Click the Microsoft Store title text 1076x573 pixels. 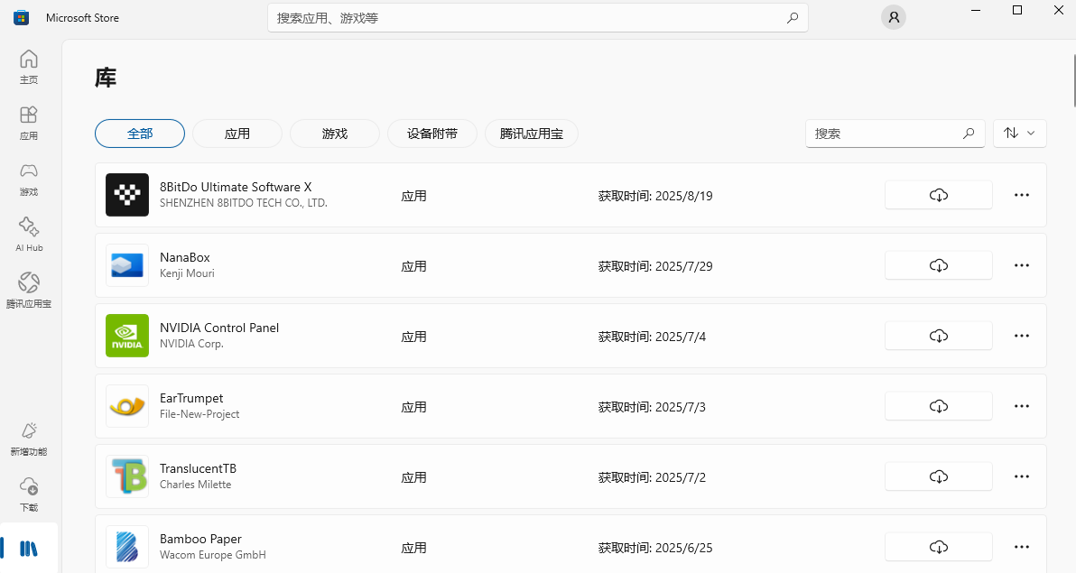pos(82,18)
